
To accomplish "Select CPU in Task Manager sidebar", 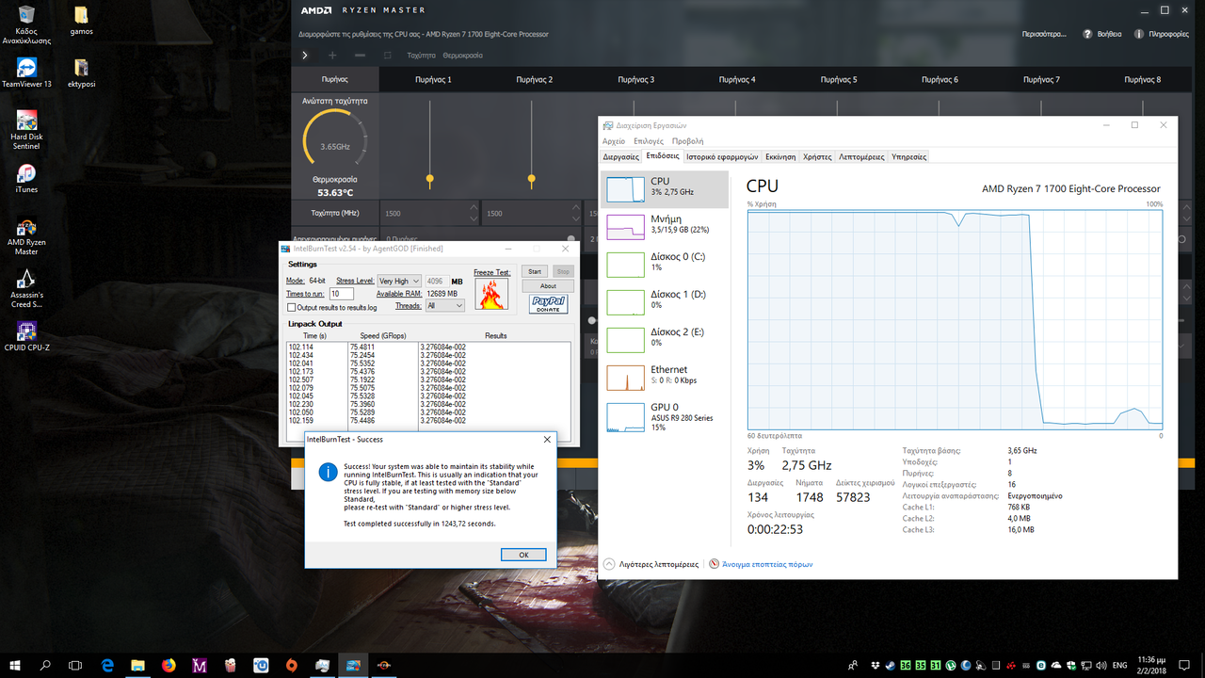I will point(665,188).
